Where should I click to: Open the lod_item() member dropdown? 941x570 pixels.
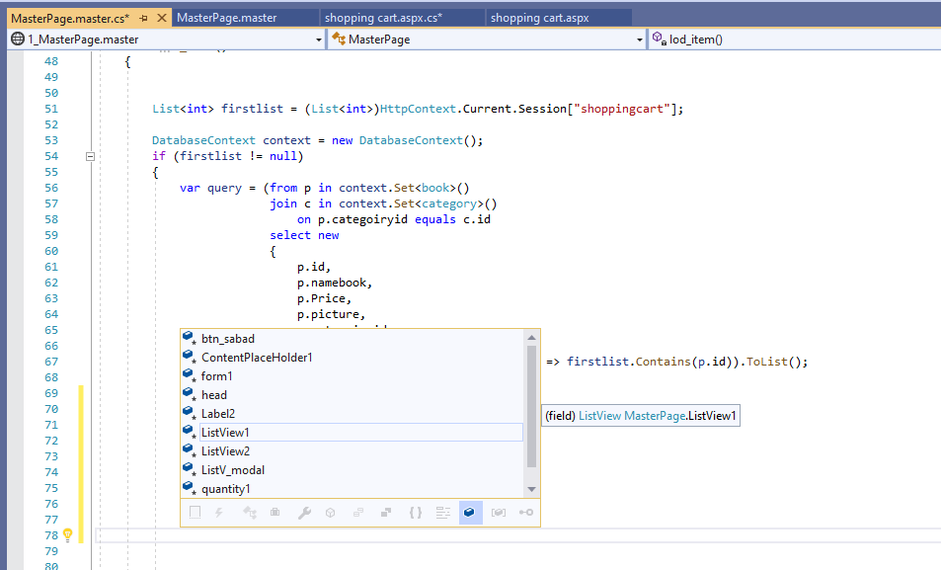point(795,40)
